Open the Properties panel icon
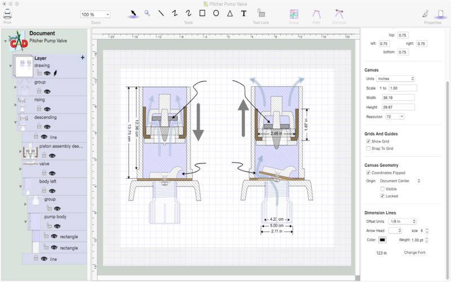 pos(433,14)
